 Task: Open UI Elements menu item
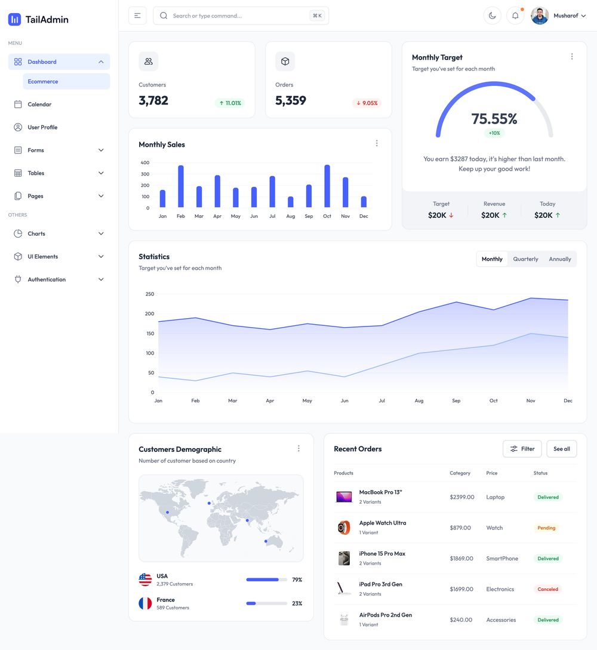point(43,257)
